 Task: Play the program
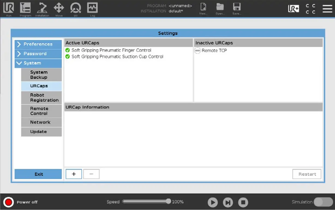click(213, 202)
